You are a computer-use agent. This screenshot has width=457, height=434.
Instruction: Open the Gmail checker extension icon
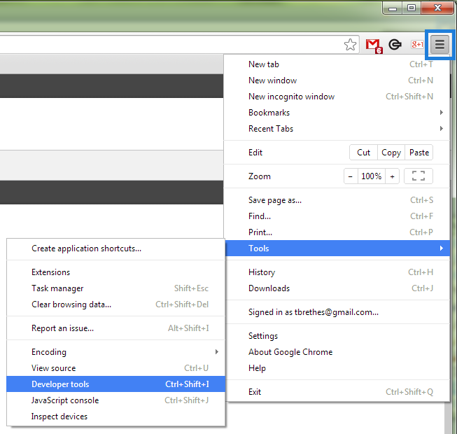click(x=374, y=45)
